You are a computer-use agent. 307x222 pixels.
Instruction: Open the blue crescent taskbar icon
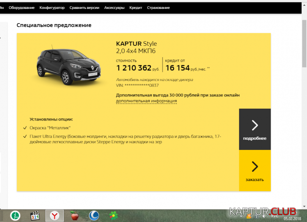(x=94, y=216)
